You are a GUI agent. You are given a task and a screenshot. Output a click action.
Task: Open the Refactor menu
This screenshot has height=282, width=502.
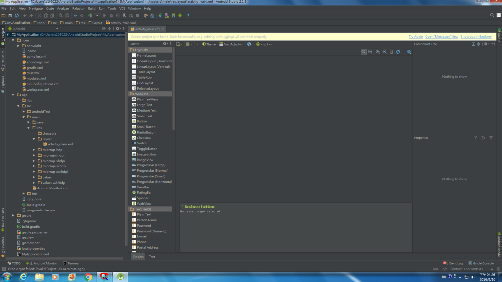(78, 9)
